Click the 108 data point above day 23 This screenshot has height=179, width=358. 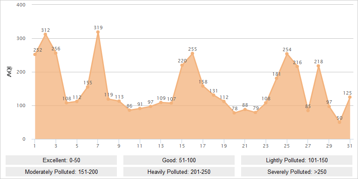pyautogui.click(x=266, y=103)
